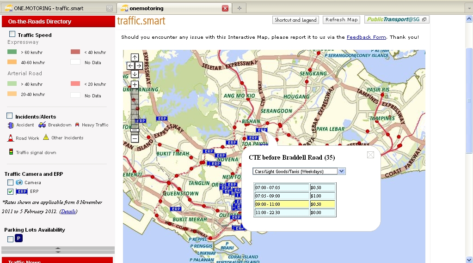Enable the Traffic Speed checkbox
The image size is (473, 263).
click(x=12, y=34)
